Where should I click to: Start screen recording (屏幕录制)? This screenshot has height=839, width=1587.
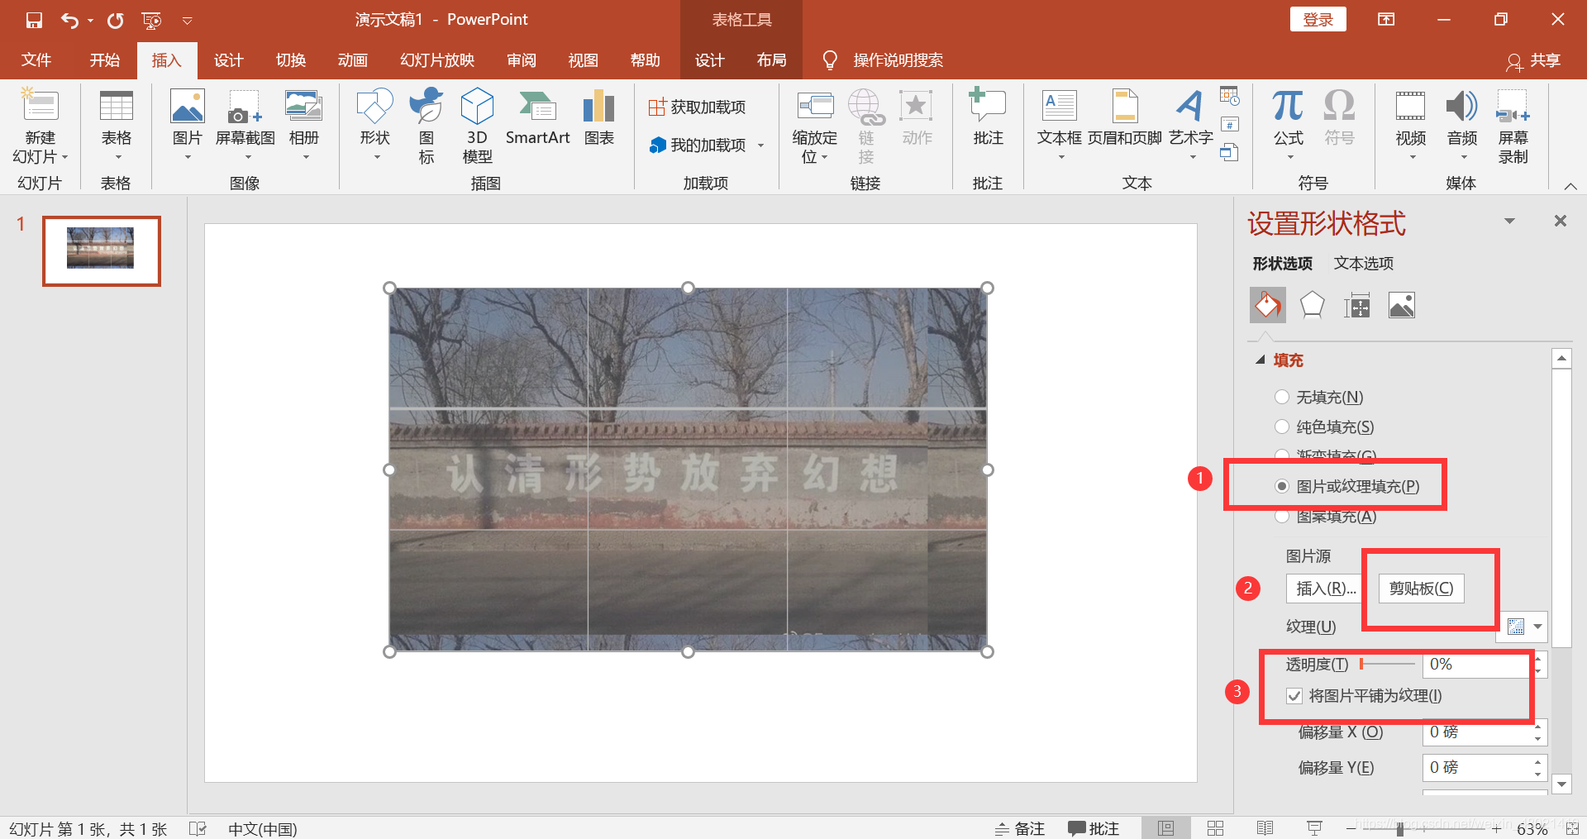click(1513, 126)
